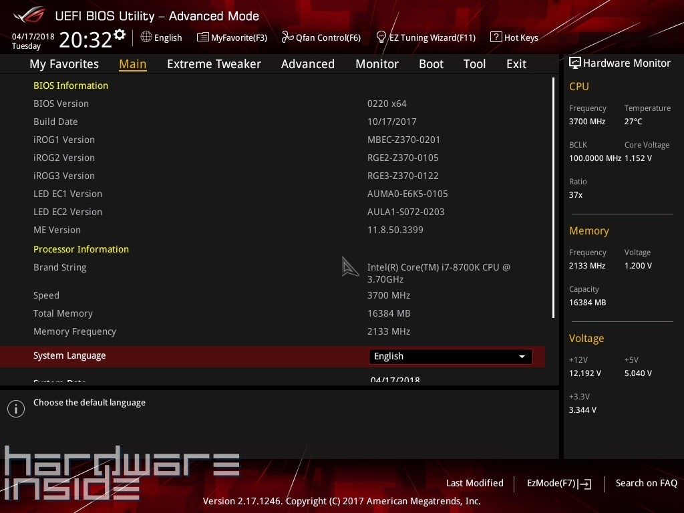
Task: Click the settings gear next to the clock
Action: click(120, 35)
